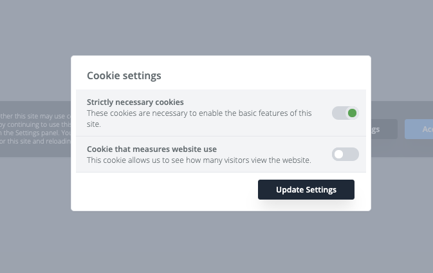Click the partially hidden Settings button in the banner

tap(384, 129)
